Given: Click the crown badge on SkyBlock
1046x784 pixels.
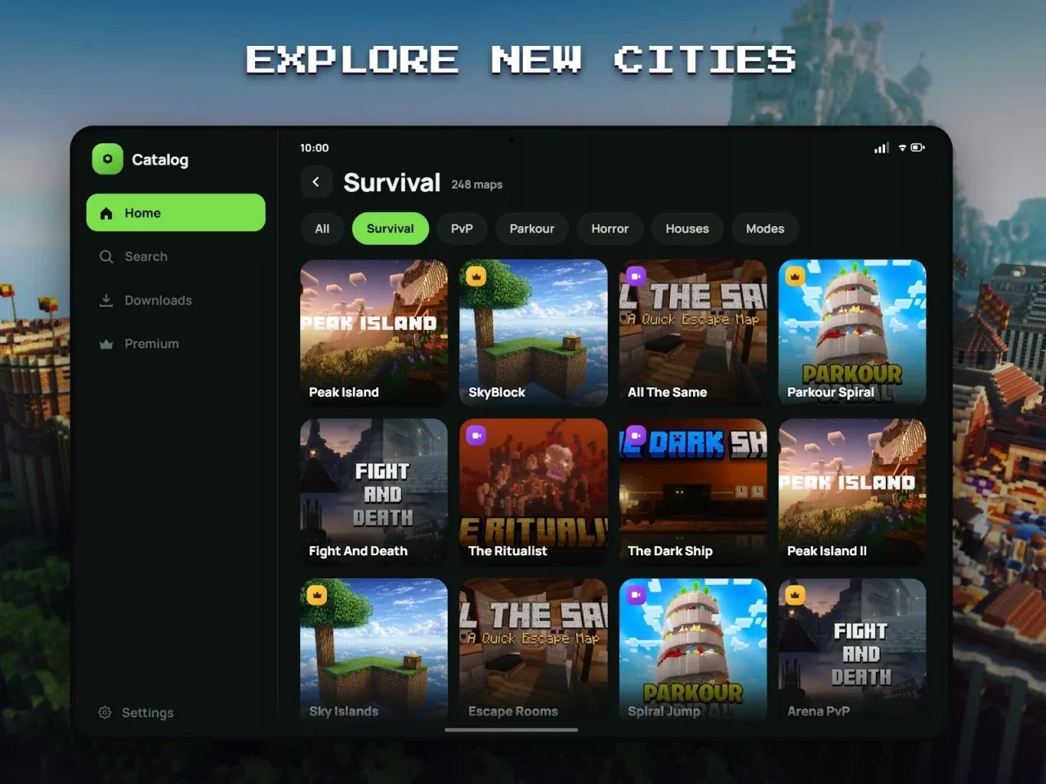Looking at the screenshot, I should point(476,276).
